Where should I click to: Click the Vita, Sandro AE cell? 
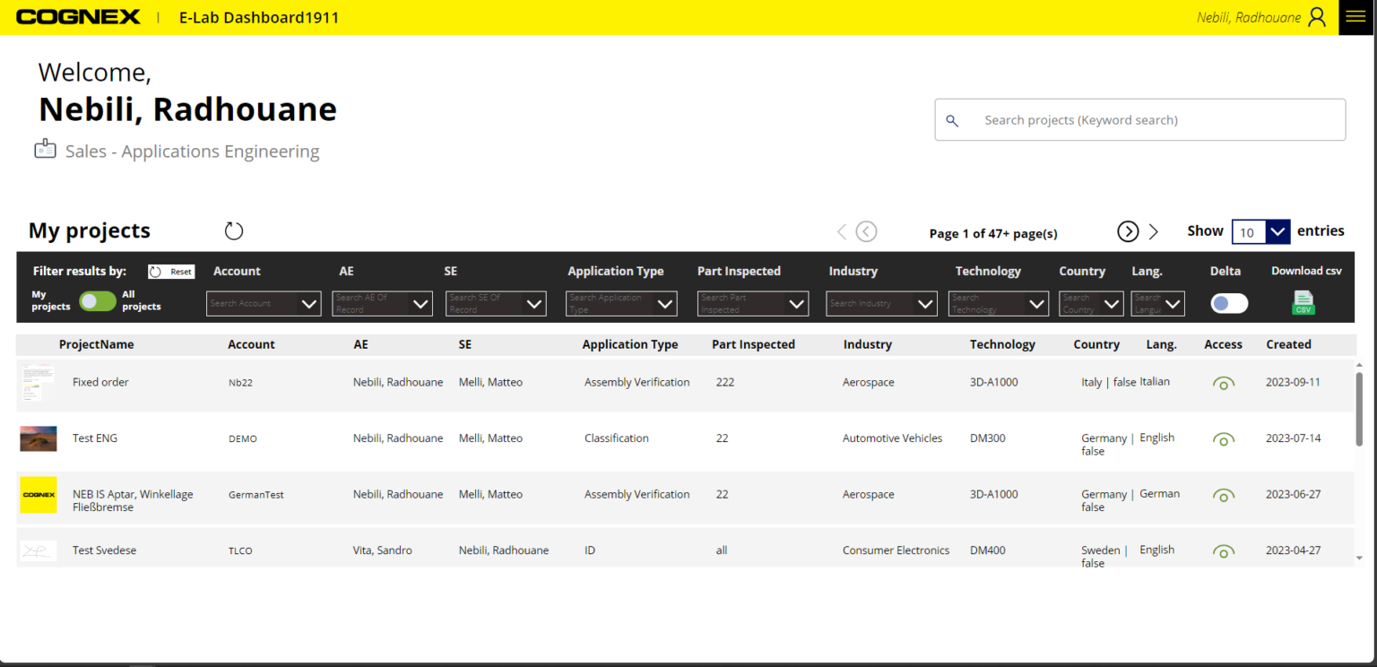tap(383, 550)
